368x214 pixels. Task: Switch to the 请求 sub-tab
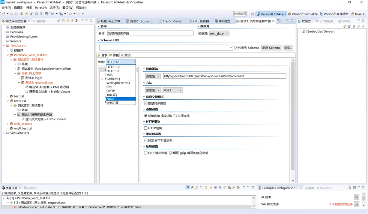(x=102, y=55)
